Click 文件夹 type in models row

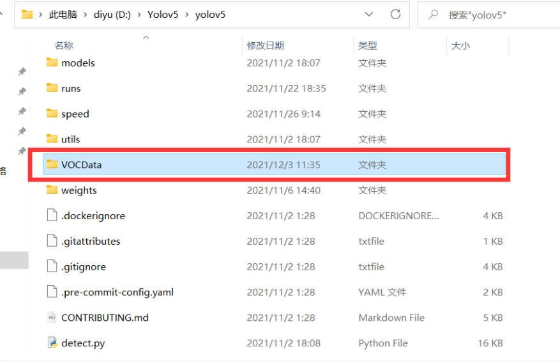(372, 63)
